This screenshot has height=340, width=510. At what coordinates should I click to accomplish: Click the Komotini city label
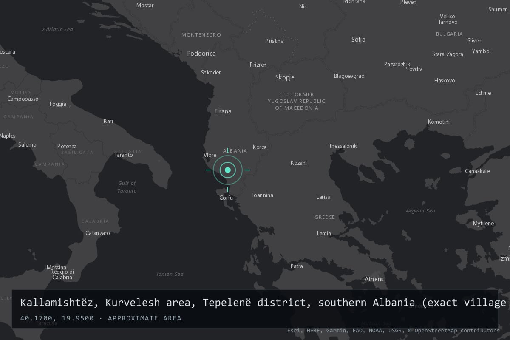tap(439, 122)
